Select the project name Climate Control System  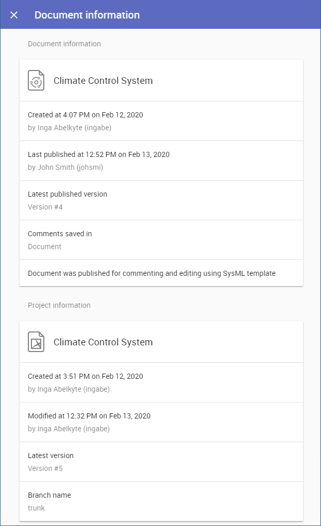pos(103,342)
